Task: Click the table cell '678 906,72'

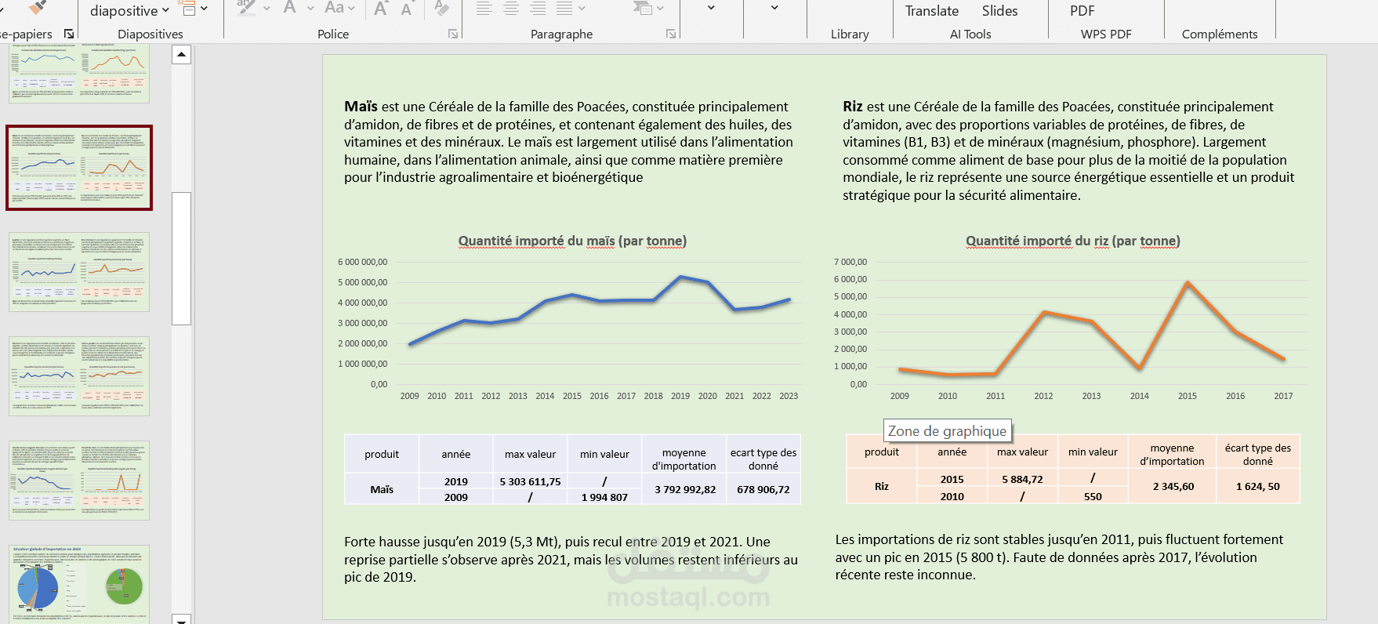Action: [x=763, y=489]
